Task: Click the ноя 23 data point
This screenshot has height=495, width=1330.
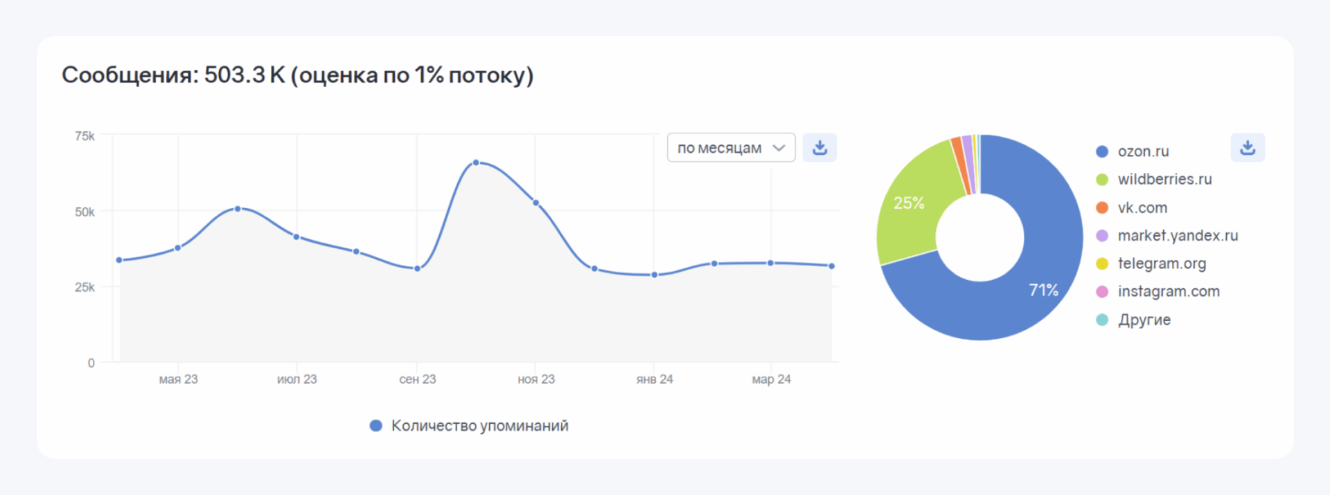Action: tap(536, 203)
